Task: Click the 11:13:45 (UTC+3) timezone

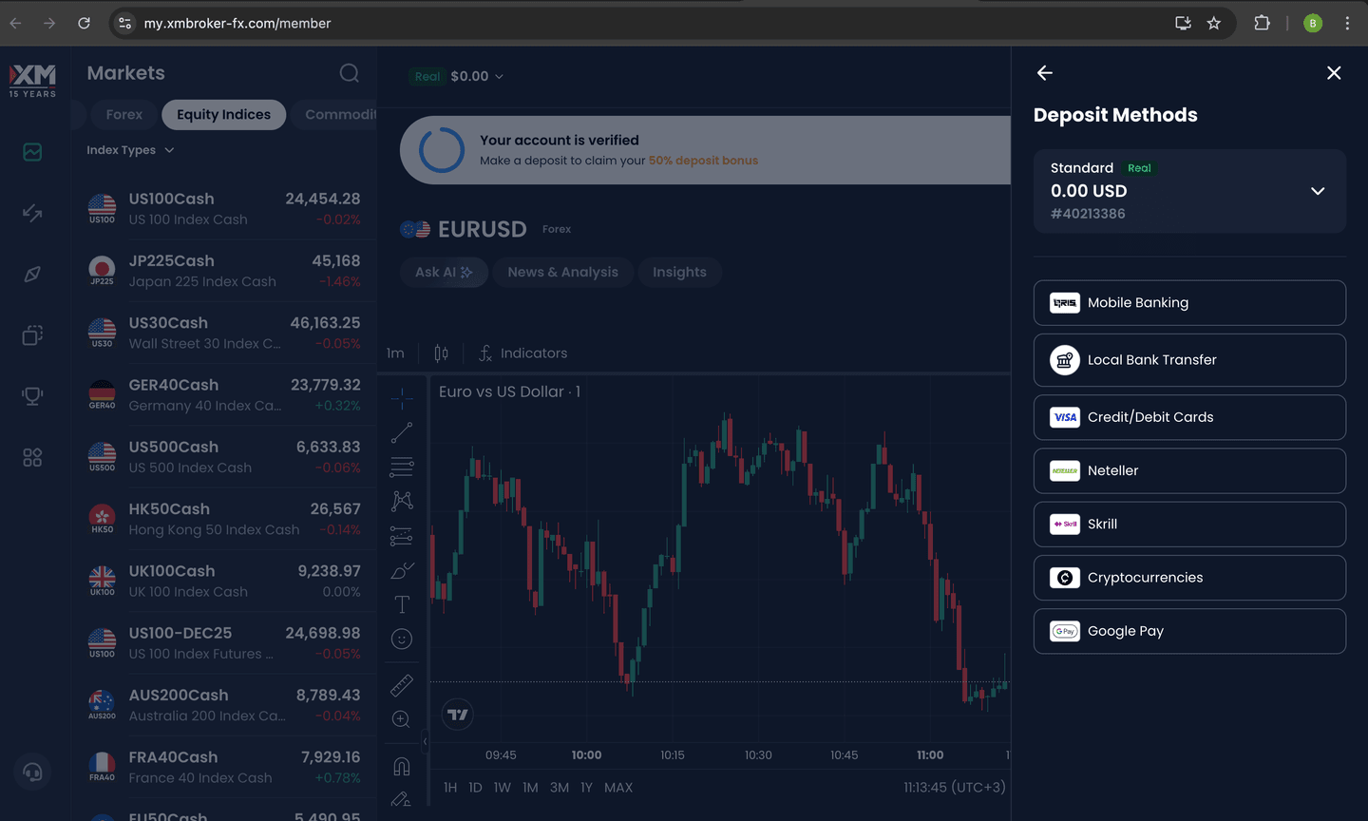Action: pos(955,788)
